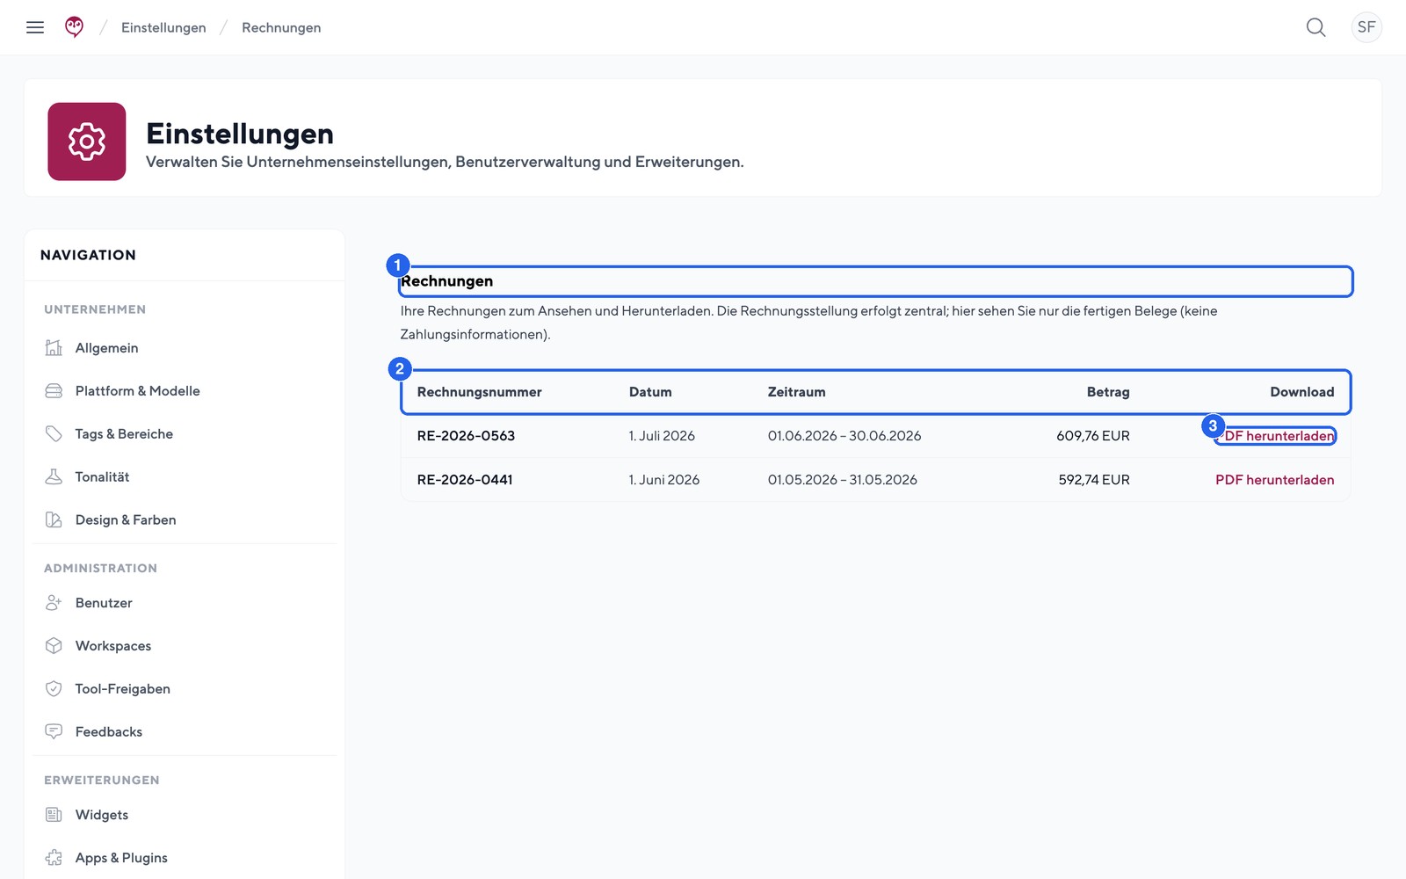Image resolution: width=1406 pixels, height=879 pixels.
Task: Select the Rechnungen breadcrumb
Action: pyautogui.click(x=281, y=28)
